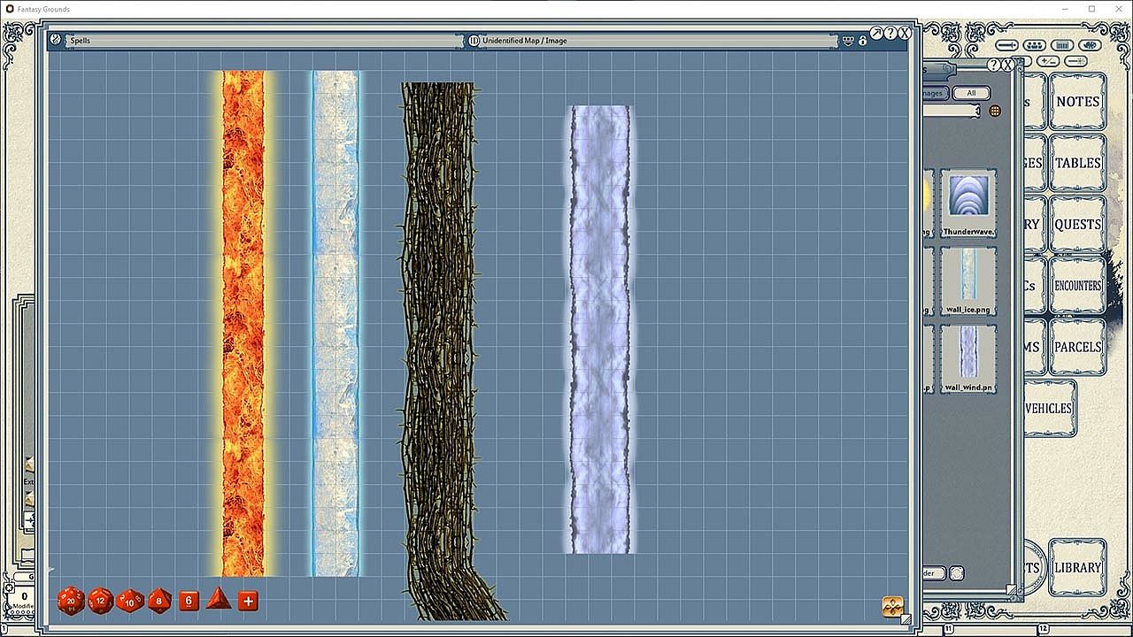This screenshot has width=1133, height=637.
Task: Open the PARCELS sidebar button
Action: tap(1077, 346)
